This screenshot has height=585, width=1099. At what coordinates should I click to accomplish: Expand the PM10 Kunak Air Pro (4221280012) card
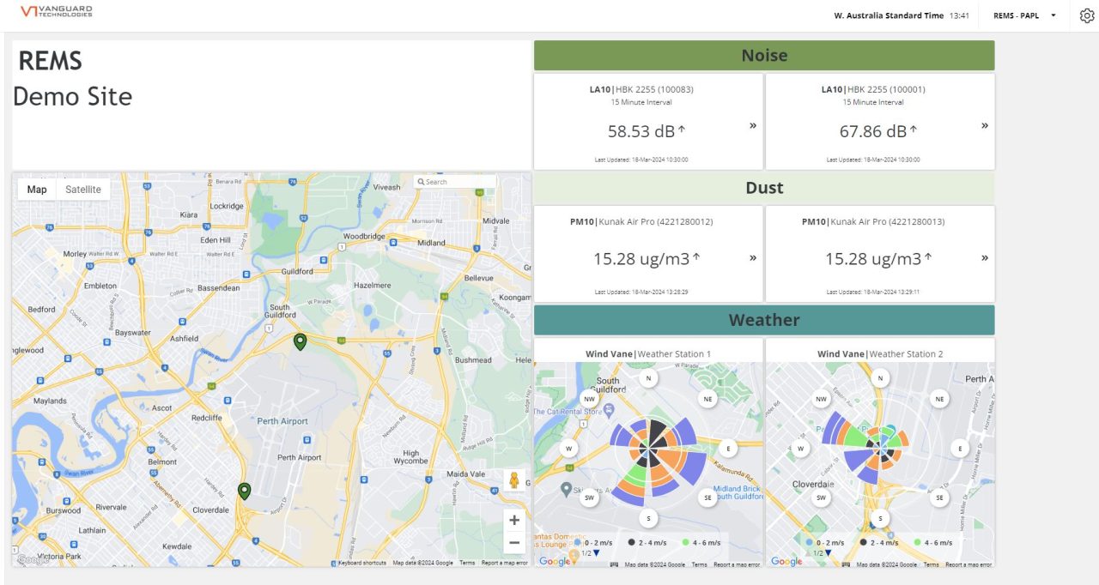(x=752, y=257)
